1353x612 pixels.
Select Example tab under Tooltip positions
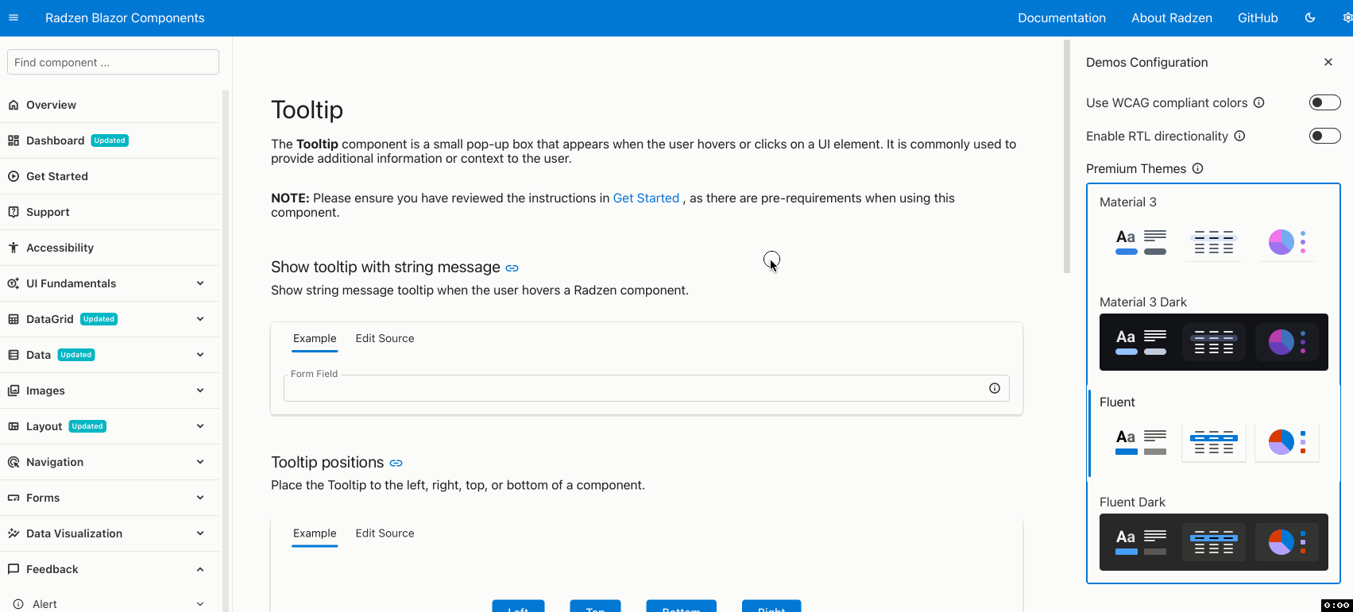pyautogui.click(x=315, y=533)
